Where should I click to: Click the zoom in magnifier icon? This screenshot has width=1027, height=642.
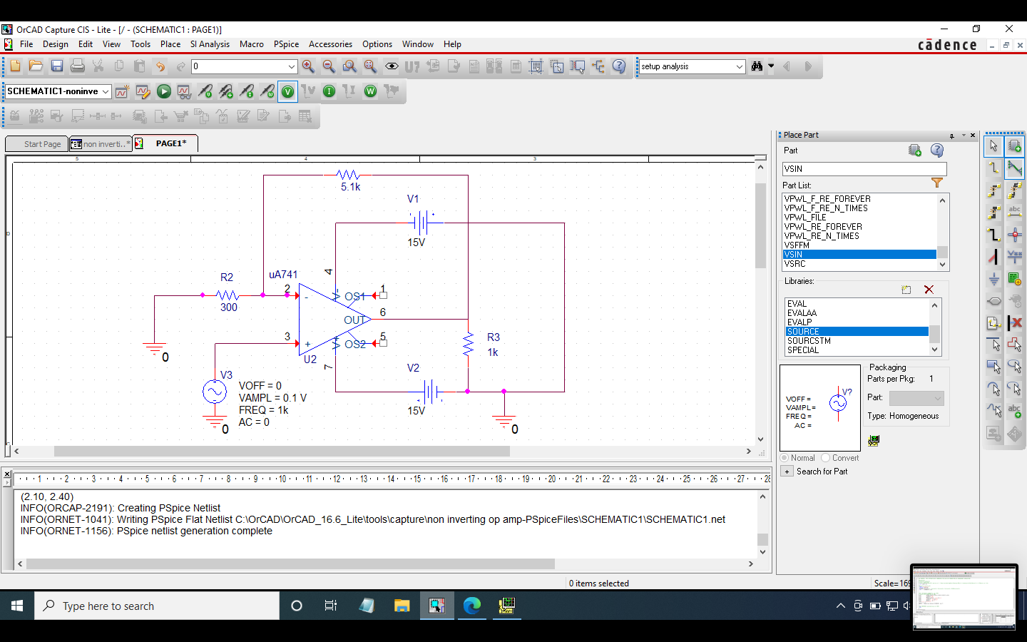[x=308, y=66]
